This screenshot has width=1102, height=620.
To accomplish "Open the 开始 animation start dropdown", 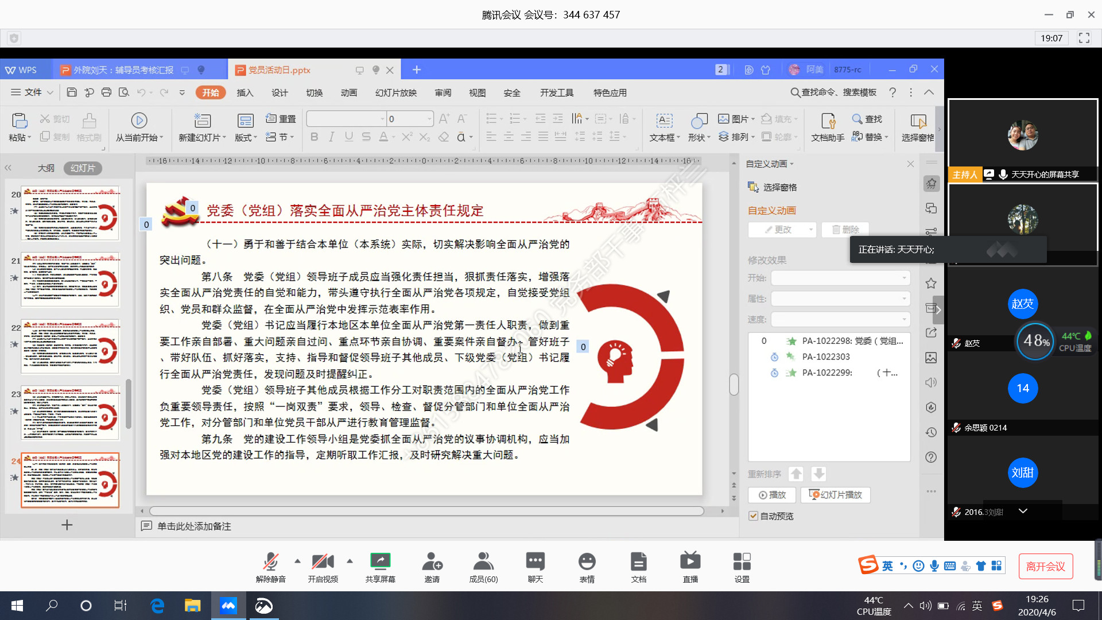I will pos(841,278).
